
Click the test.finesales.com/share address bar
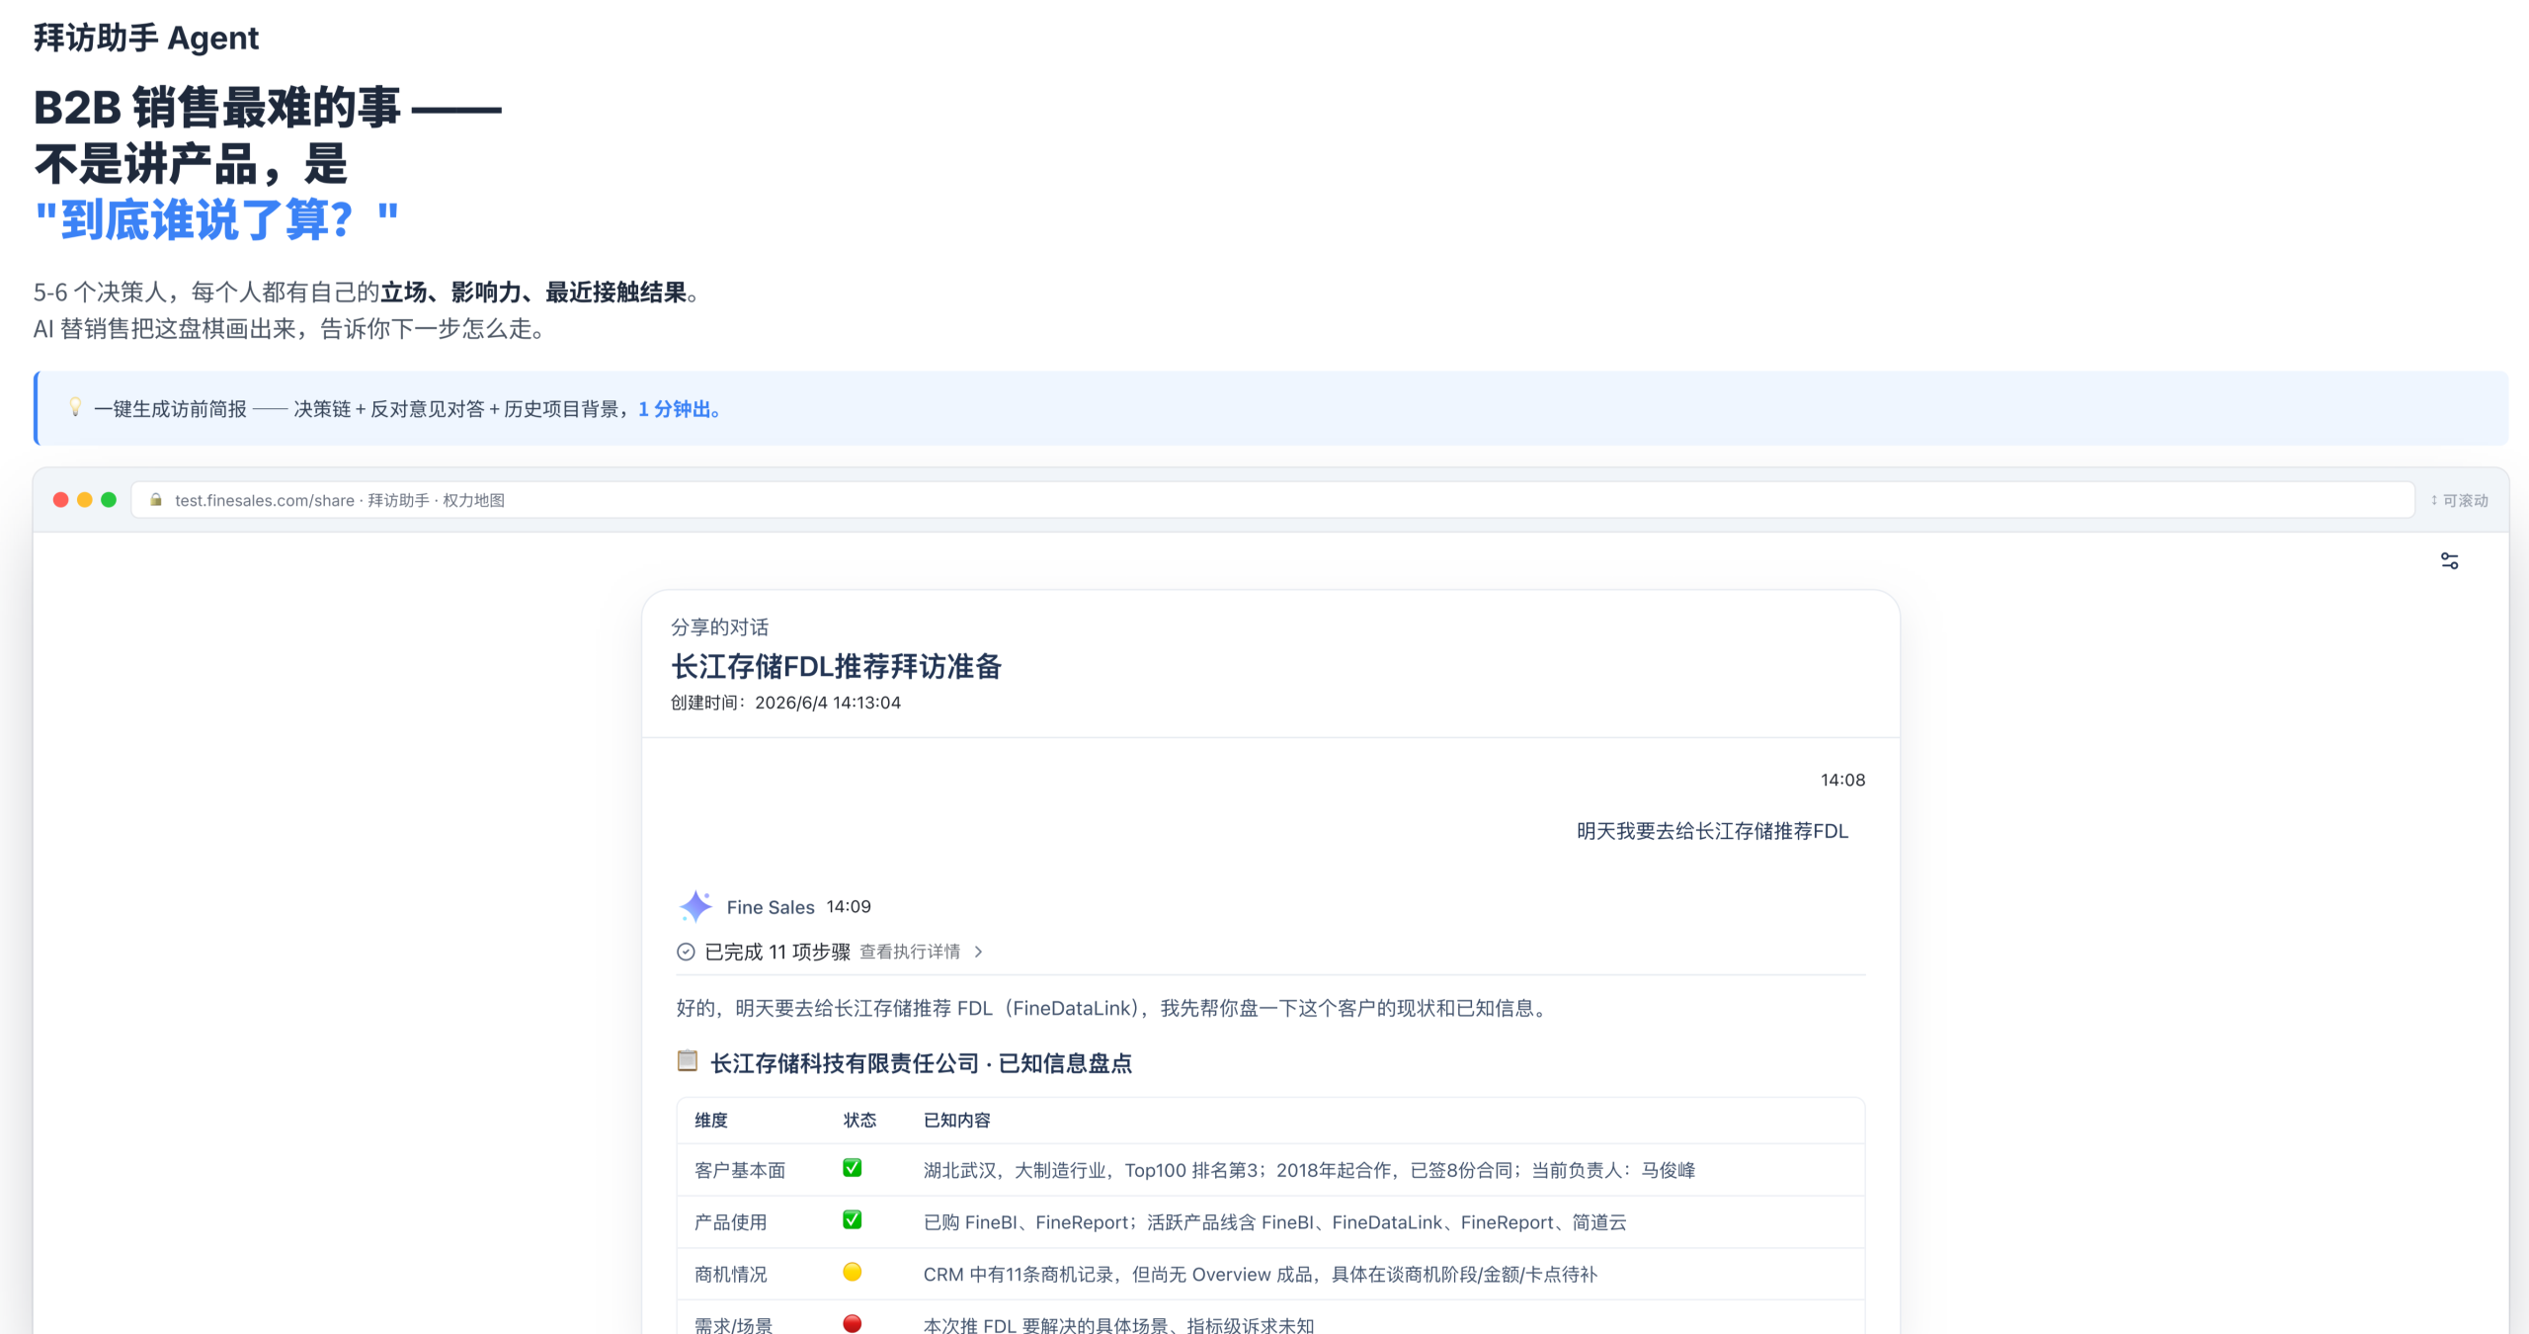tap(1272, 500)
